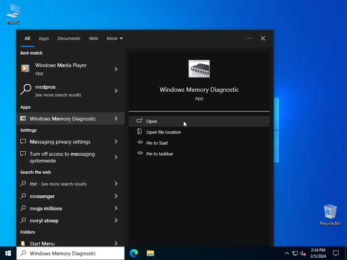Launch Microsoft Edge from taskbar
The height and width of the screenshot is (260, 347).
click(134, 253)
